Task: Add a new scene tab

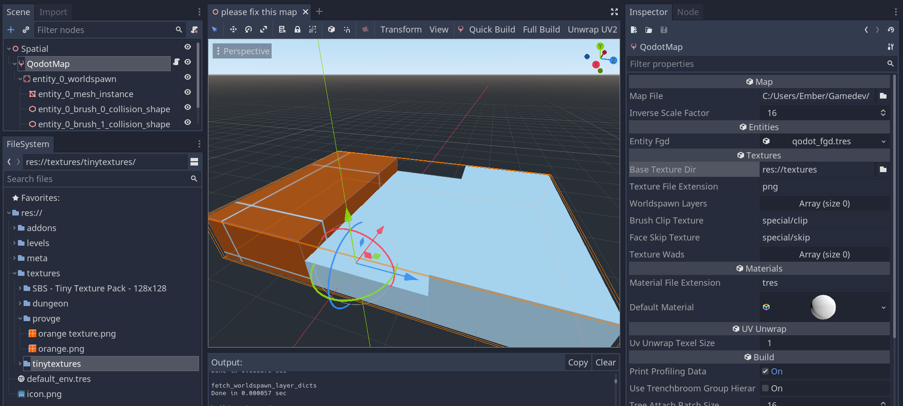Action: coord(319,11)
